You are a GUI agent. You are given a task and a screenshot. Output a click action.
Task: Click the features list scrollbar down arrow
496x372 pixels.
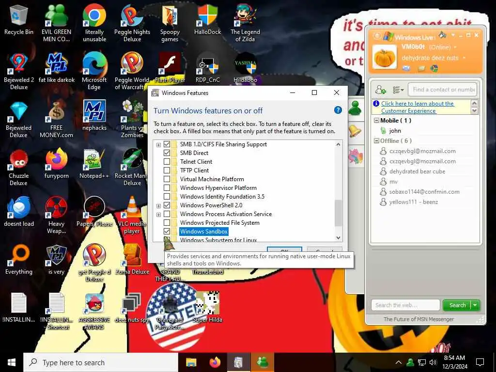338,237
